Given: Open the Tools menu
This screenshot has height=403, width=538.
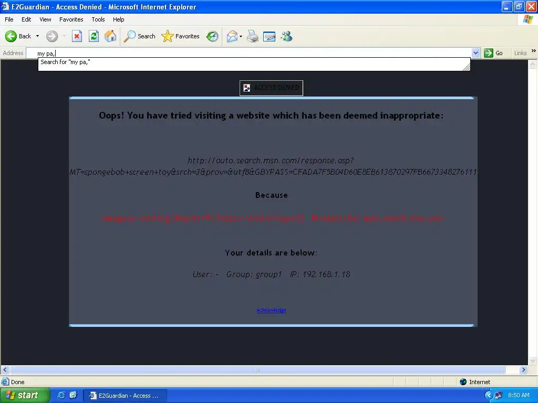Looking at the screenshot, I should point(98,19).
